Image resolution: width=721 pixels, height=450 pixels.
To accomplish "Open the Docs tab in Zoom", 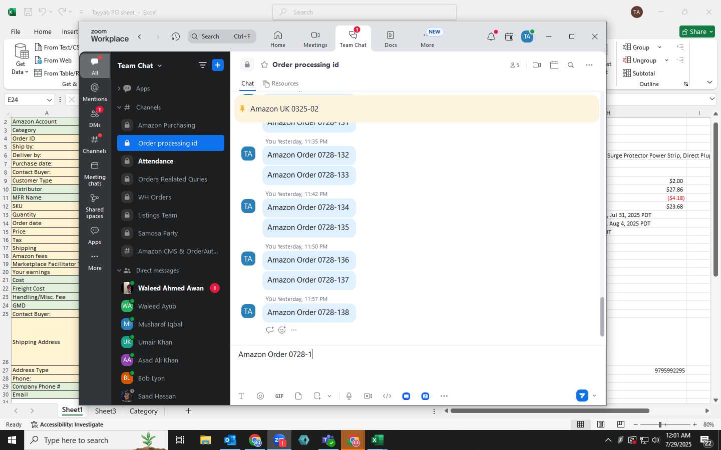I will click(x=391, y=39).
